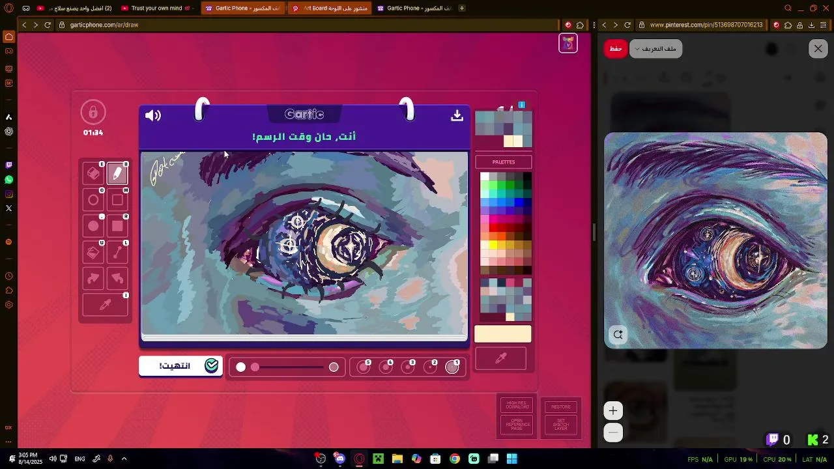Viewport: 834px width, 469px height.
Task: Click the انتهيت! done button
Action: [180, 366]
